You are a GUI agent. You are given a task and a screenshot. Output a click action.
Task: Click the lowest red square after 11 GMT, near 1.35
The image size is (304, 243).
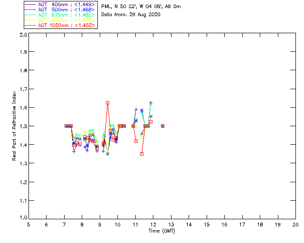point(142,154)
